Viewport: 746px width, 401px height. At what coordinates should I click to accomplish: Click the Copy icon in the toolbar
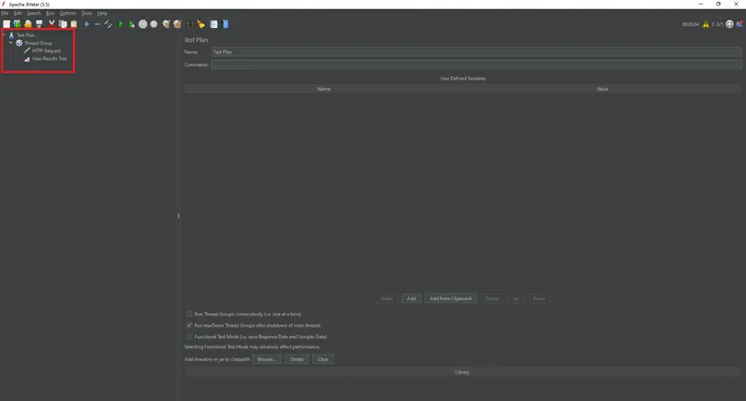click(x=63, y=23)
